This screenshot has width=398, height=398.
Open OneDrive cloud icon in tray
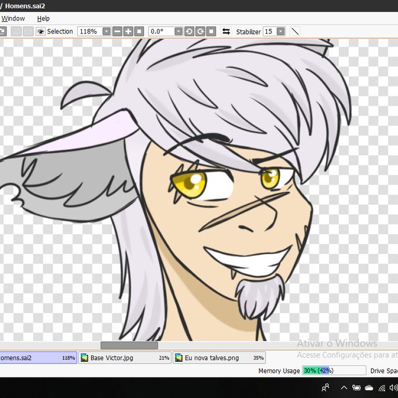pyautogui.click(x=369, y=387)
